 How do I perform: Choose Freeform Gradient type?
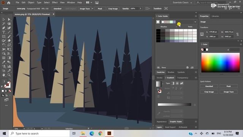click(181, 83)
